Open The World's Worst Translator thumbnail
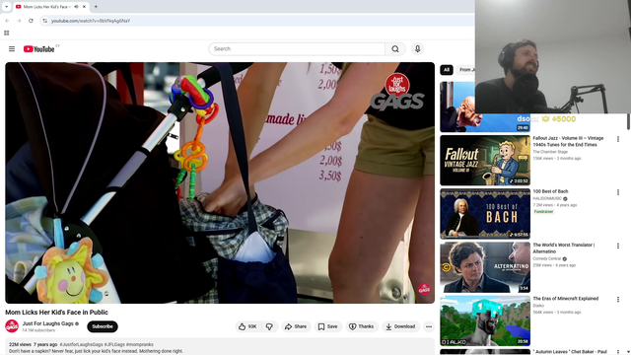Screen dimensions: 631x355 click(x=485, y=267)
